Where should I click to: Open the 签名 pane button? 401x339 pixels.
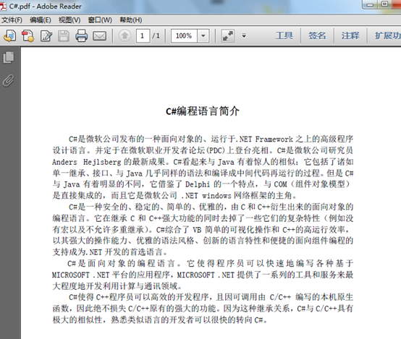coord(317,35)
